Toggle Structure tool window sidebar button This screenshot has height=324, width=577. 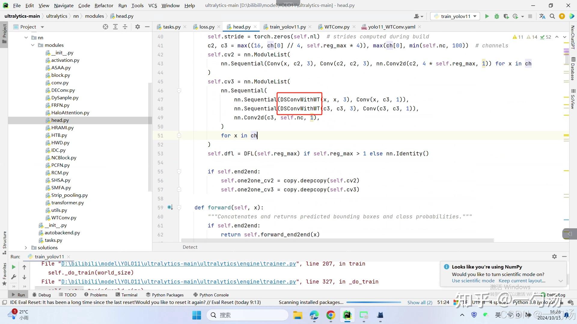[4, 240]
